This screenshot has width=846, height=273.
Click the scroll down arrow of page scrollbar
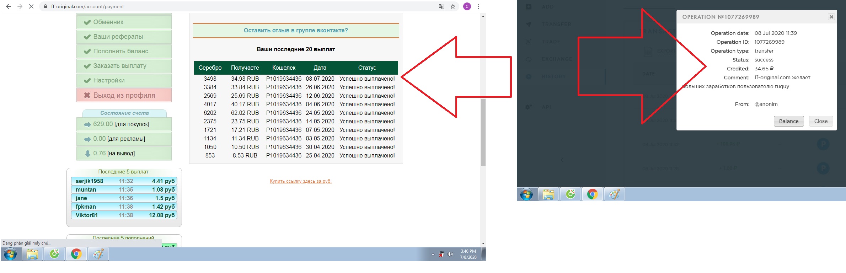pos(483,243)
